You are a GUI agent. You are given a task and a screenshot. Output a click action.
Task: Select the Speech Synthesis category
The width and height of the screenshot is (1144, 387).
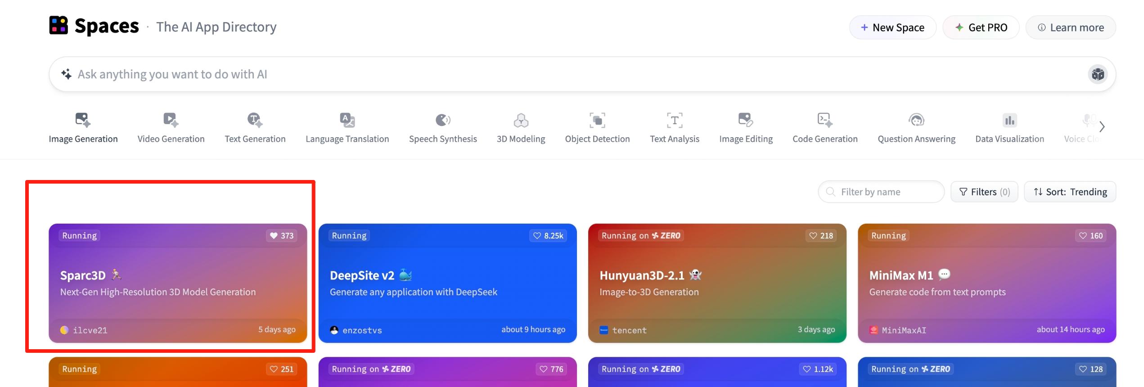[443, 128]
